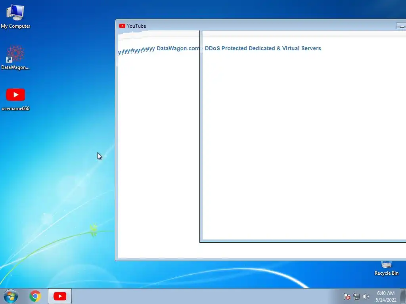Viewport: 406px width, 304px height.
Task: Click DDoS Protected Dedicated & Virtual Servers text
Action: [x=263, y=48]
